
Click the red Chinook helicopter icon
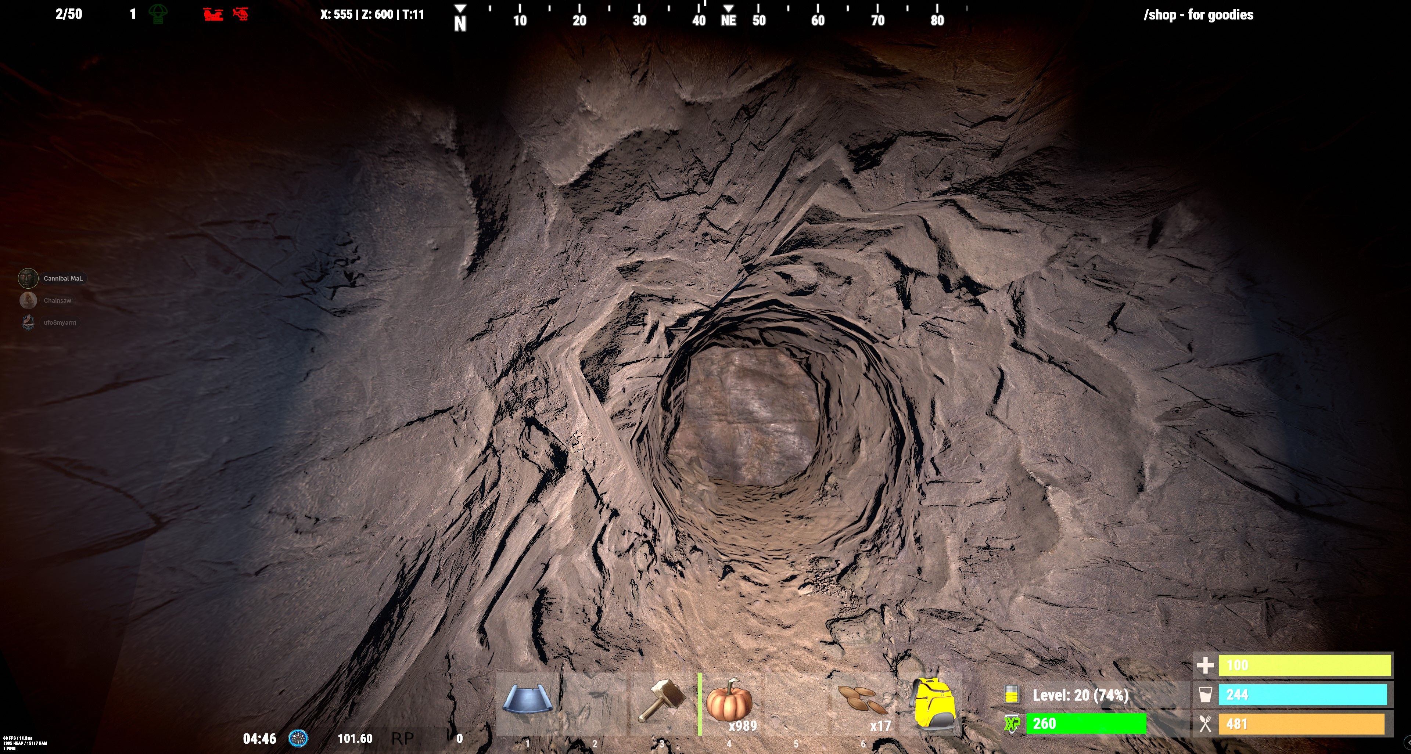tap(213, 14)
